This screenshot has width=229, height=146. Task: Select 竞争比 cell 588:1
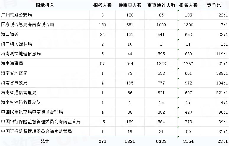click(x=222, y=73)
